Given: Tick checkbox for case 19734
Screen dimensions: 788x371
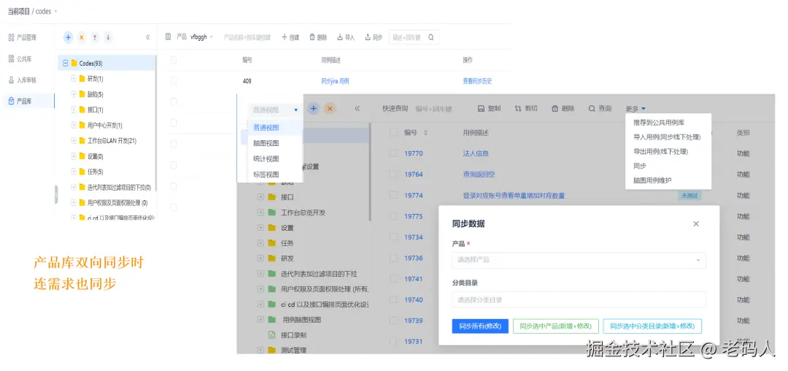Looking at the screenshot, I should [393, 237].
